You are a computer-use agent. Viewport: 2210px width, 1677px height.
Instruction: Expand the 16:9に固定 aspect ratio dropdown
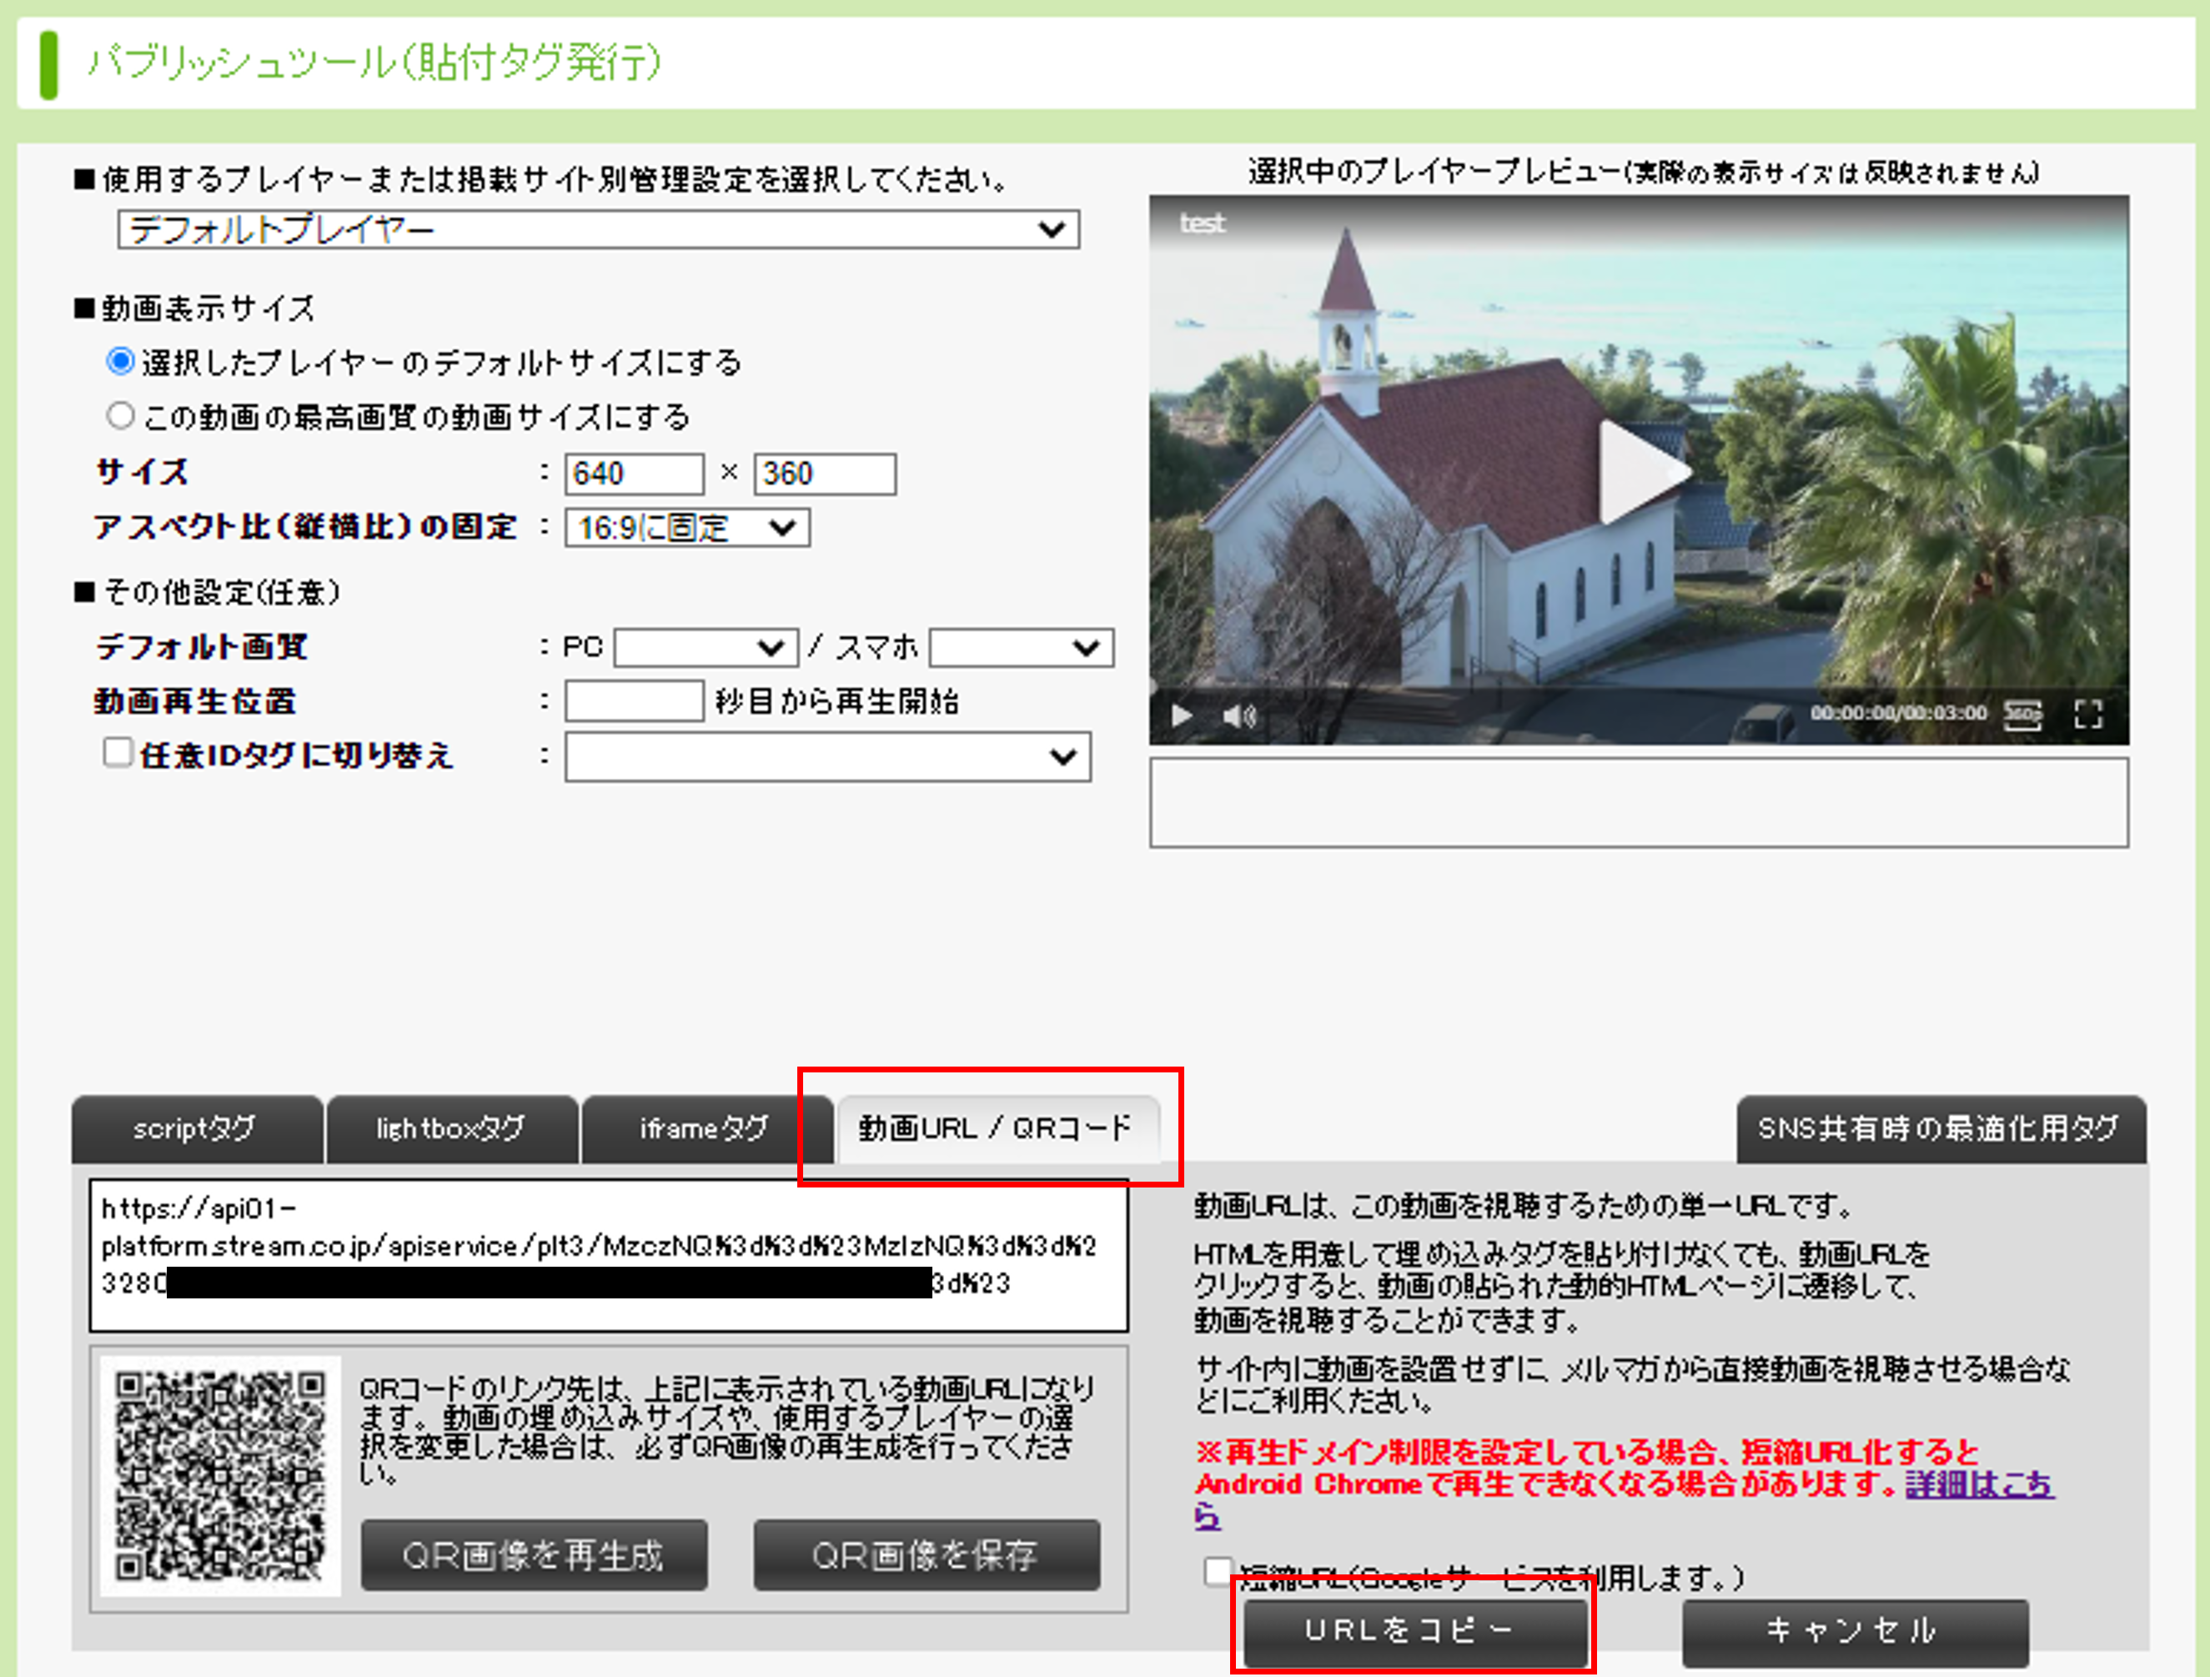click(x=686, y=527)
